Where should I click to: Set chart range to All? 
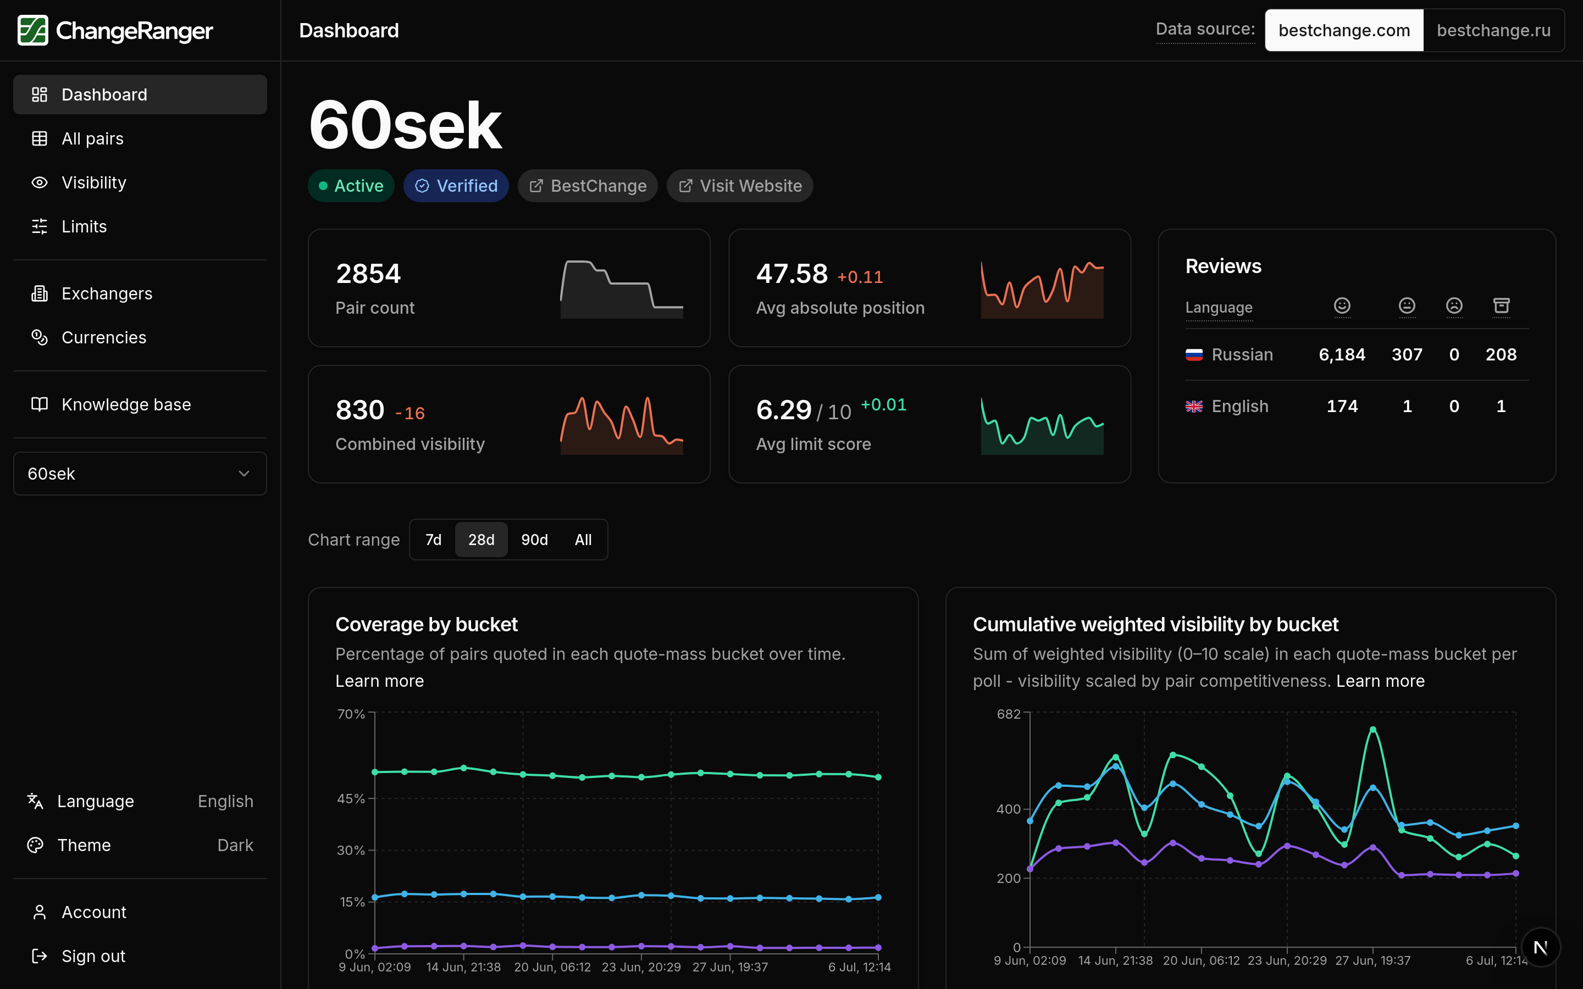(x=583, y=540)
